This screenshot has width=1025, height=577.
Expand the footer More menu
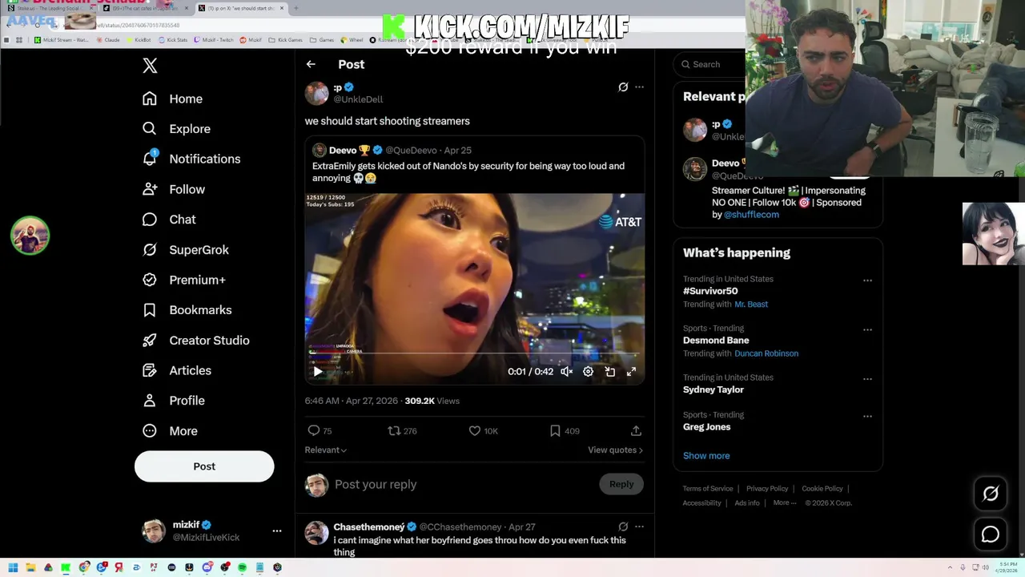coord(785,503)
